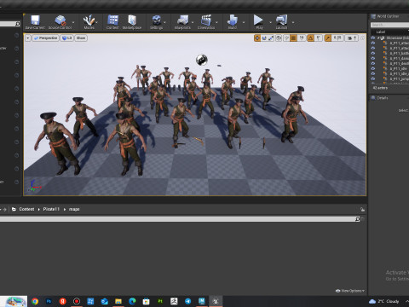Screen dimensions: 409x307
Task: Open grid snap size value dropdown
Action: pos(302,38)
